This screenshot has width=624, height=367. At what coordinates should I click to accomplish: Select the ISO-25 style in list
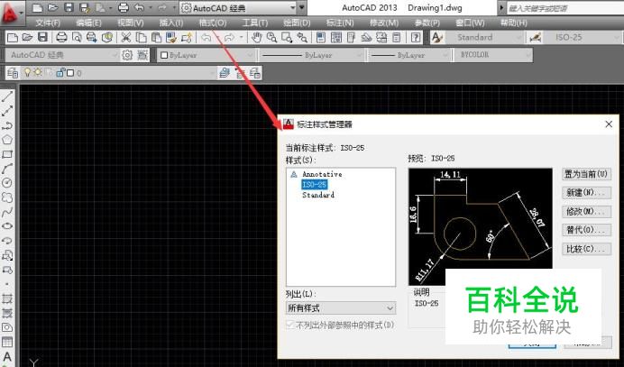[315, 184]
